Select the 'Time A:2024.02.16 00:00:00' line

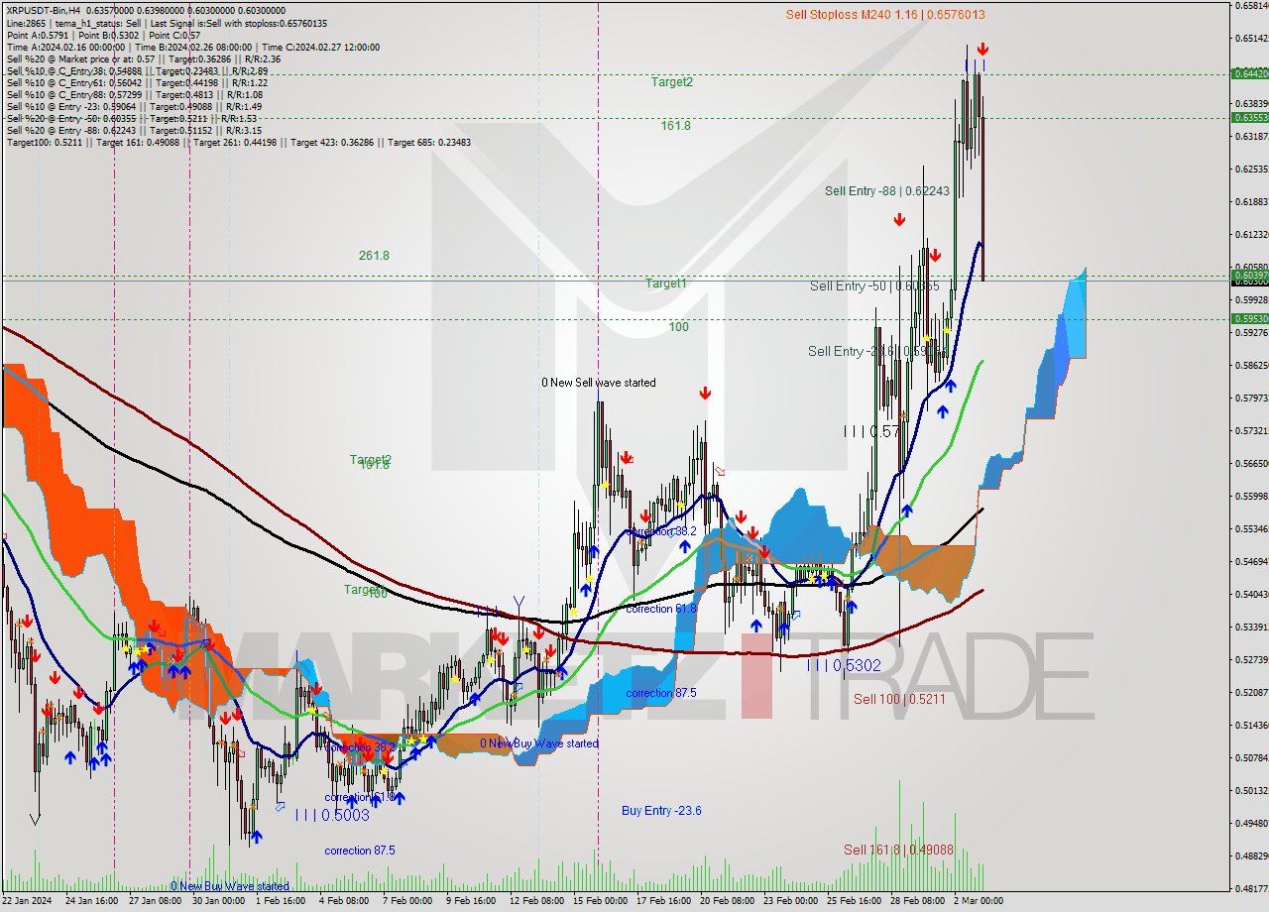click(193, 47)
